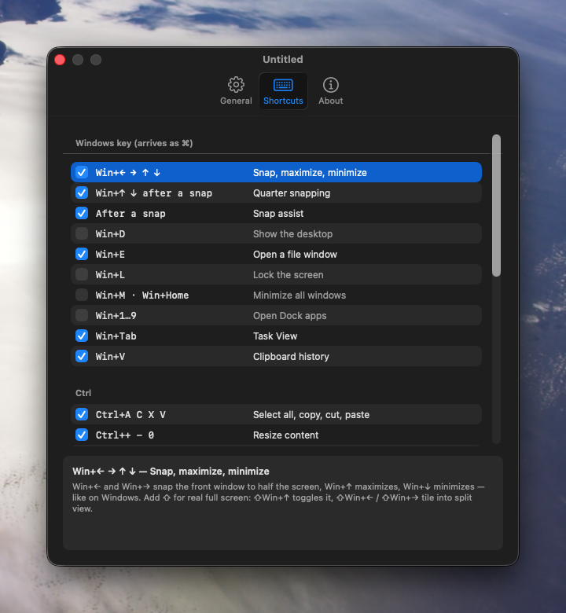Viewport: 566px width, 613px height.
Task: Click the 'Win+D' shortcut label
Action: point(110,233)
